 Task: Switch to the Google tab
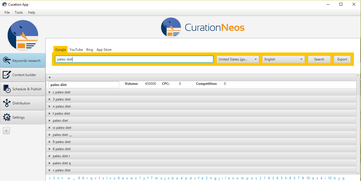click(60, 50)
